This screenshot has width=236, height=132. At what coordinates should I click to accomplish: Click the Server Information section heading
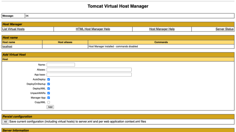[x=16, y=130]
